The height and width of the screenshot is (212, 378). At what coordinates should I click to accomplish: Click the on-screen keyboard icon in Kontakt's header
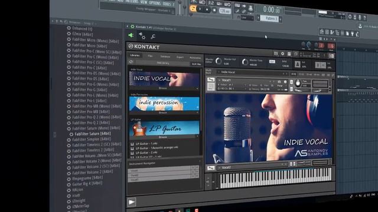289,54
